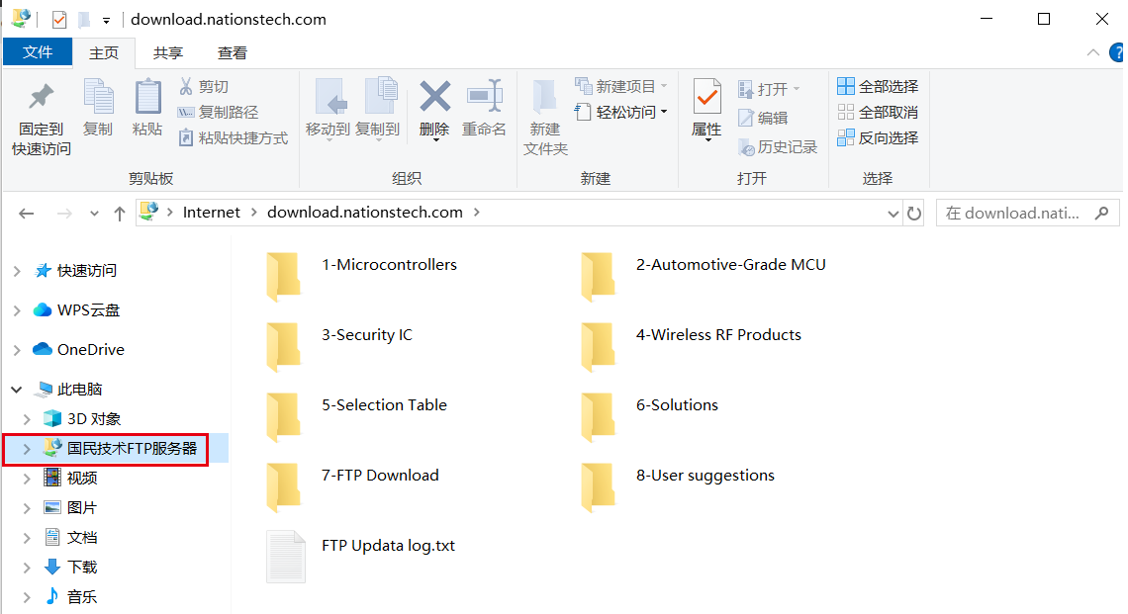Click the search box for download.nationstech.com
Screen dimensions: 1128x614
(1027, 213)
